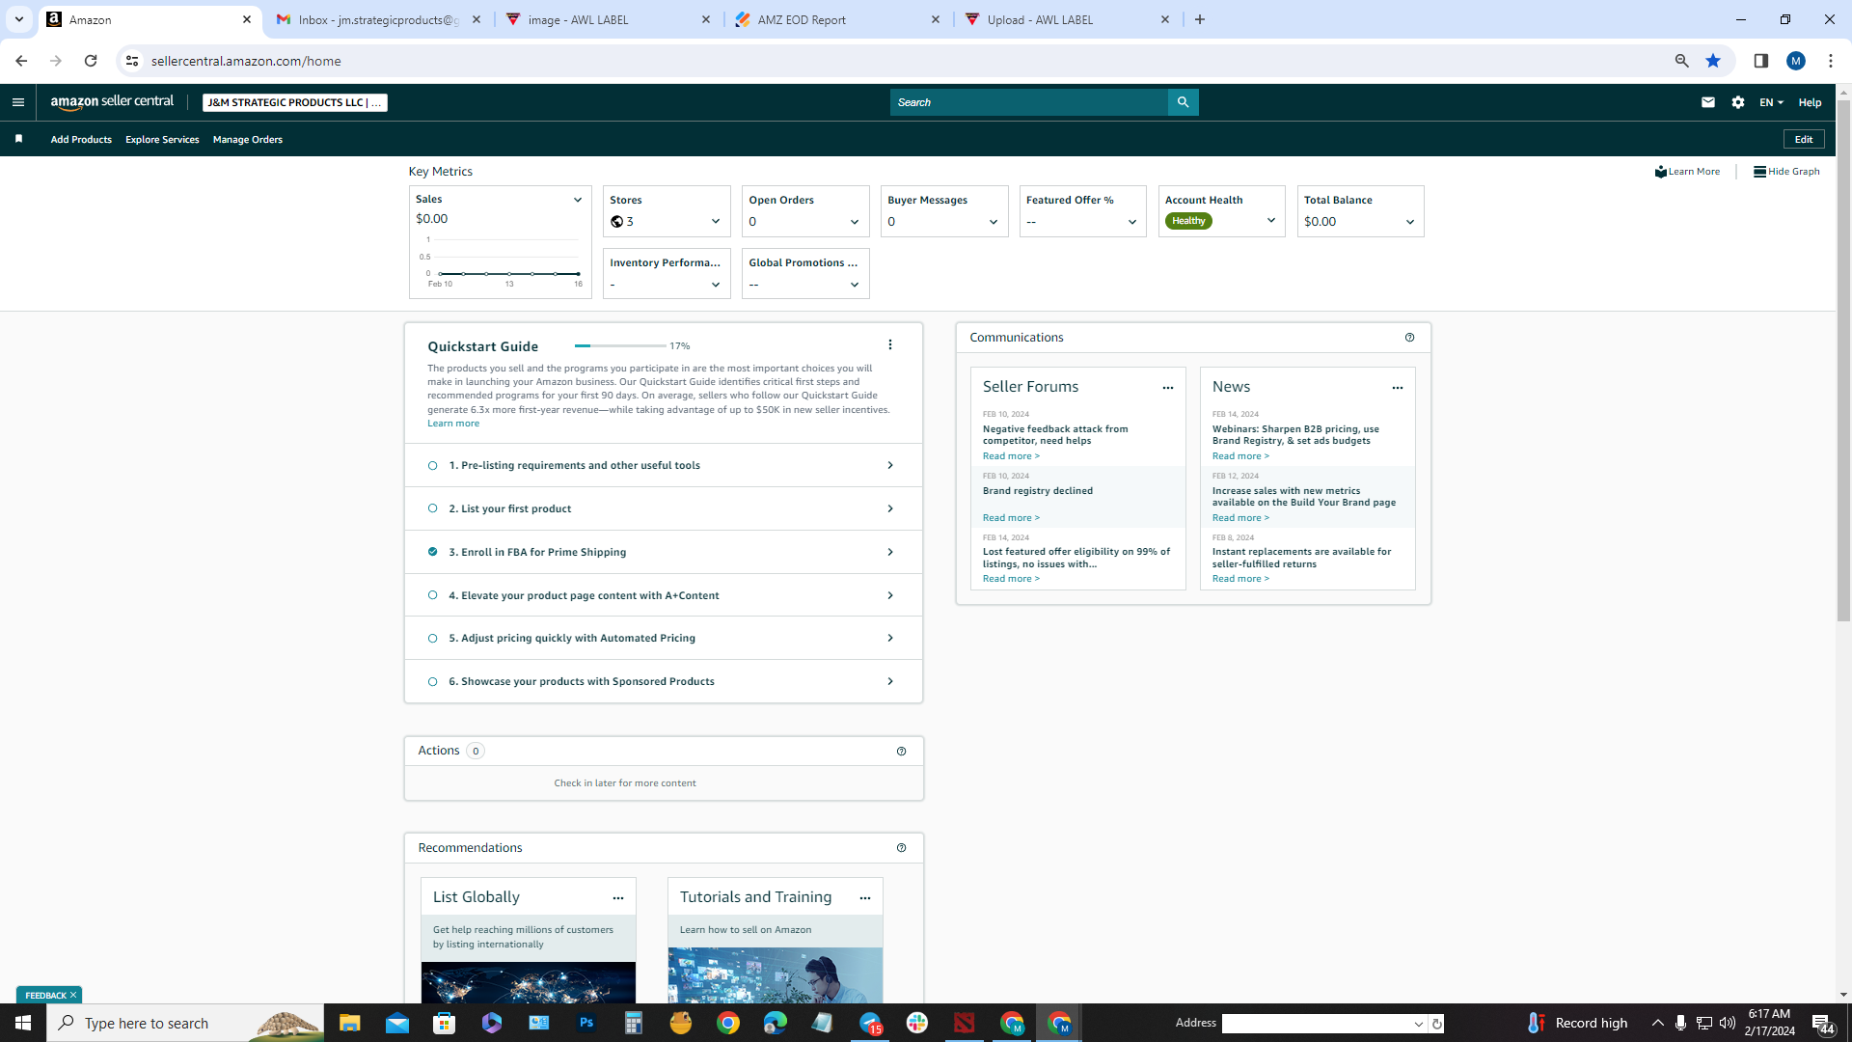1852x1042 pixels.
Task: Click the J&M STRATEGIC PRODUCTS LLC account switcher
Action: coord(294,102)
